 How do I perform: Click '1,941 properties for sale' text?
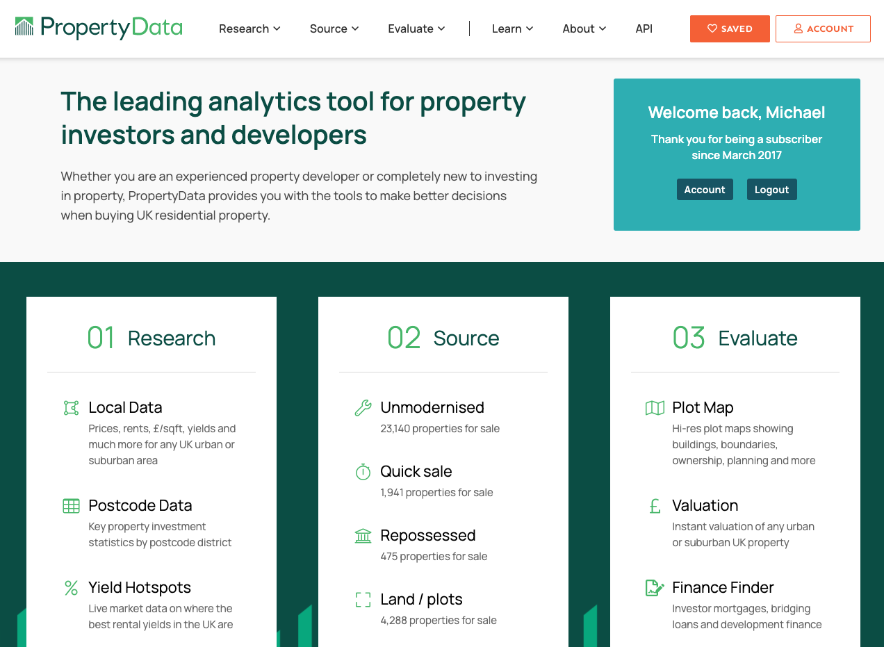(436, 493)
